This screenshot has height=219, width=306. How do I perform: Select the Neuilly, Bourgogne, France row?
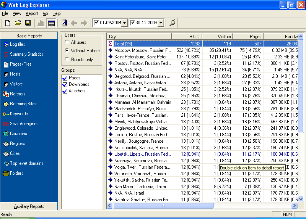[x=203, y=141]
